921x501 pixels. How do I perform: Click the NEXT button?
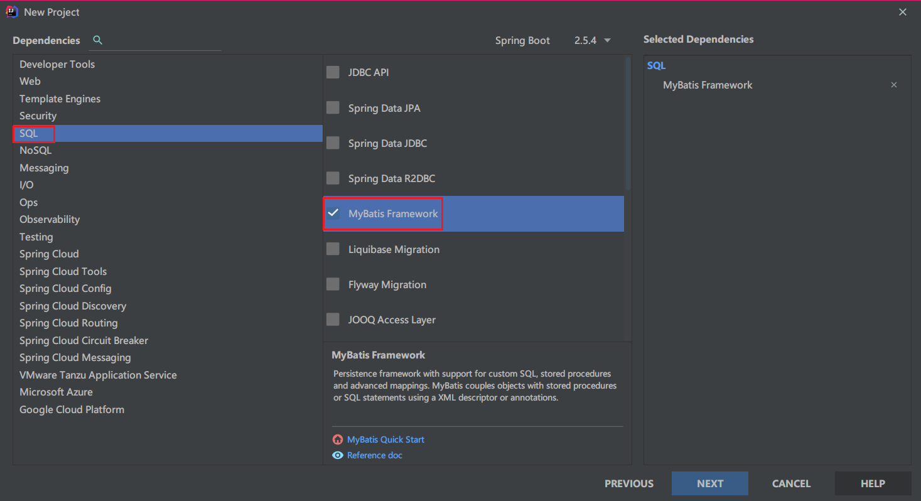(710, 483)
